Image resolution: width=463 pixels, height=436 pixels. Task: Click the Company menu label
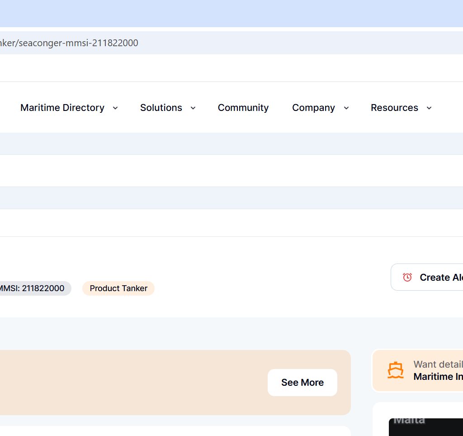pos(313,108)
